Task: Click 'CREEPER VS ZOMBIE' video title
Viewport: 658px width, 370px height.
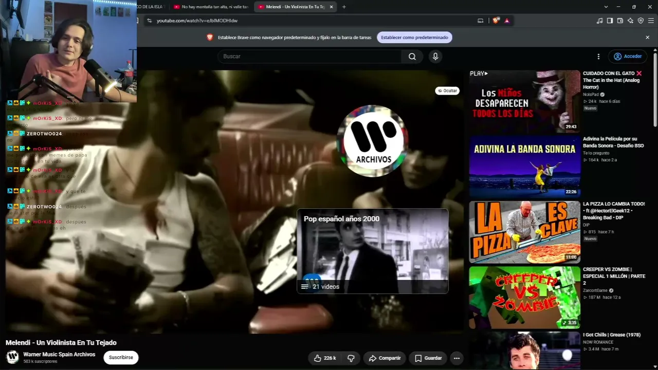Action: click(614, 276)
